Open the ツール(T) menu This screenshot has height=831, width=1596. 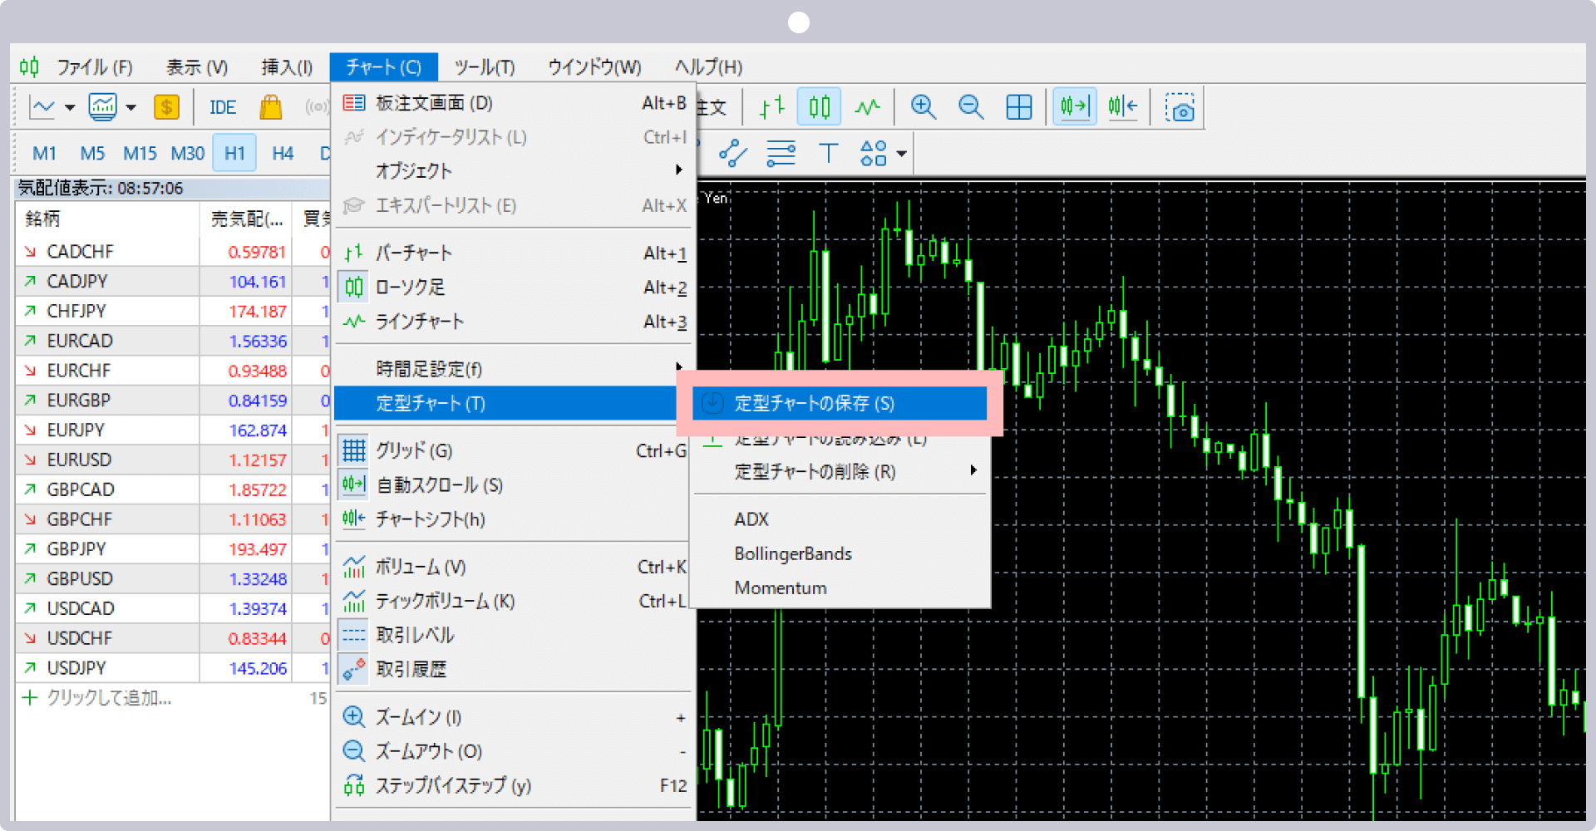click(485, 66)
